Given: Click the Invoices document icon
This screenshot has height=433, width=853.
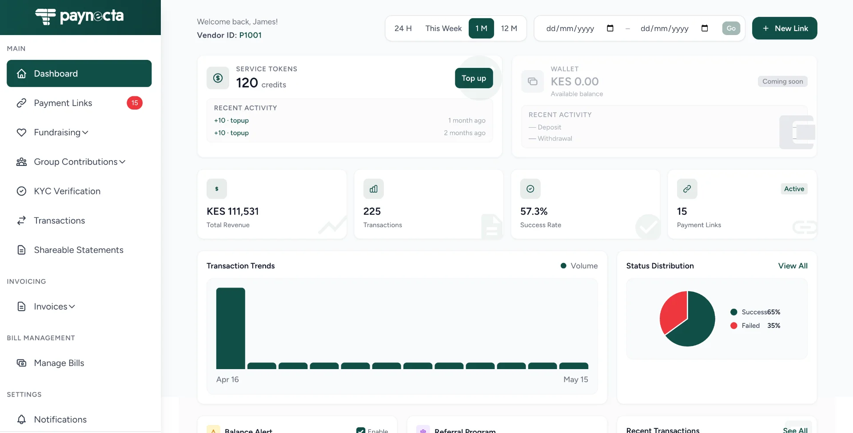Looking at the screenshot, I should pyautogui.click(x=21, y=307).
